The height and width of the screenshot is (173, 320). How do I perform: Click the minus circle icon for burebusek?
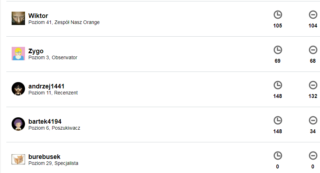[313, 156]
